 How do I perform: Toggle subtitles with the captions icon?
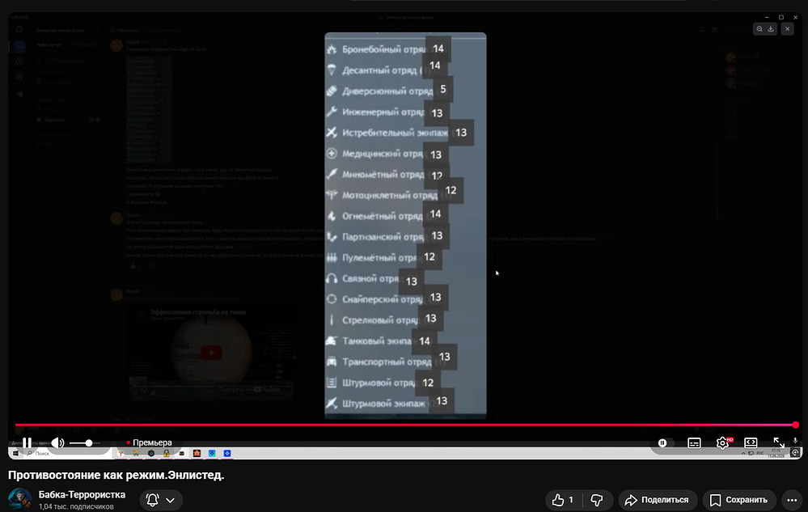(694, 443)
